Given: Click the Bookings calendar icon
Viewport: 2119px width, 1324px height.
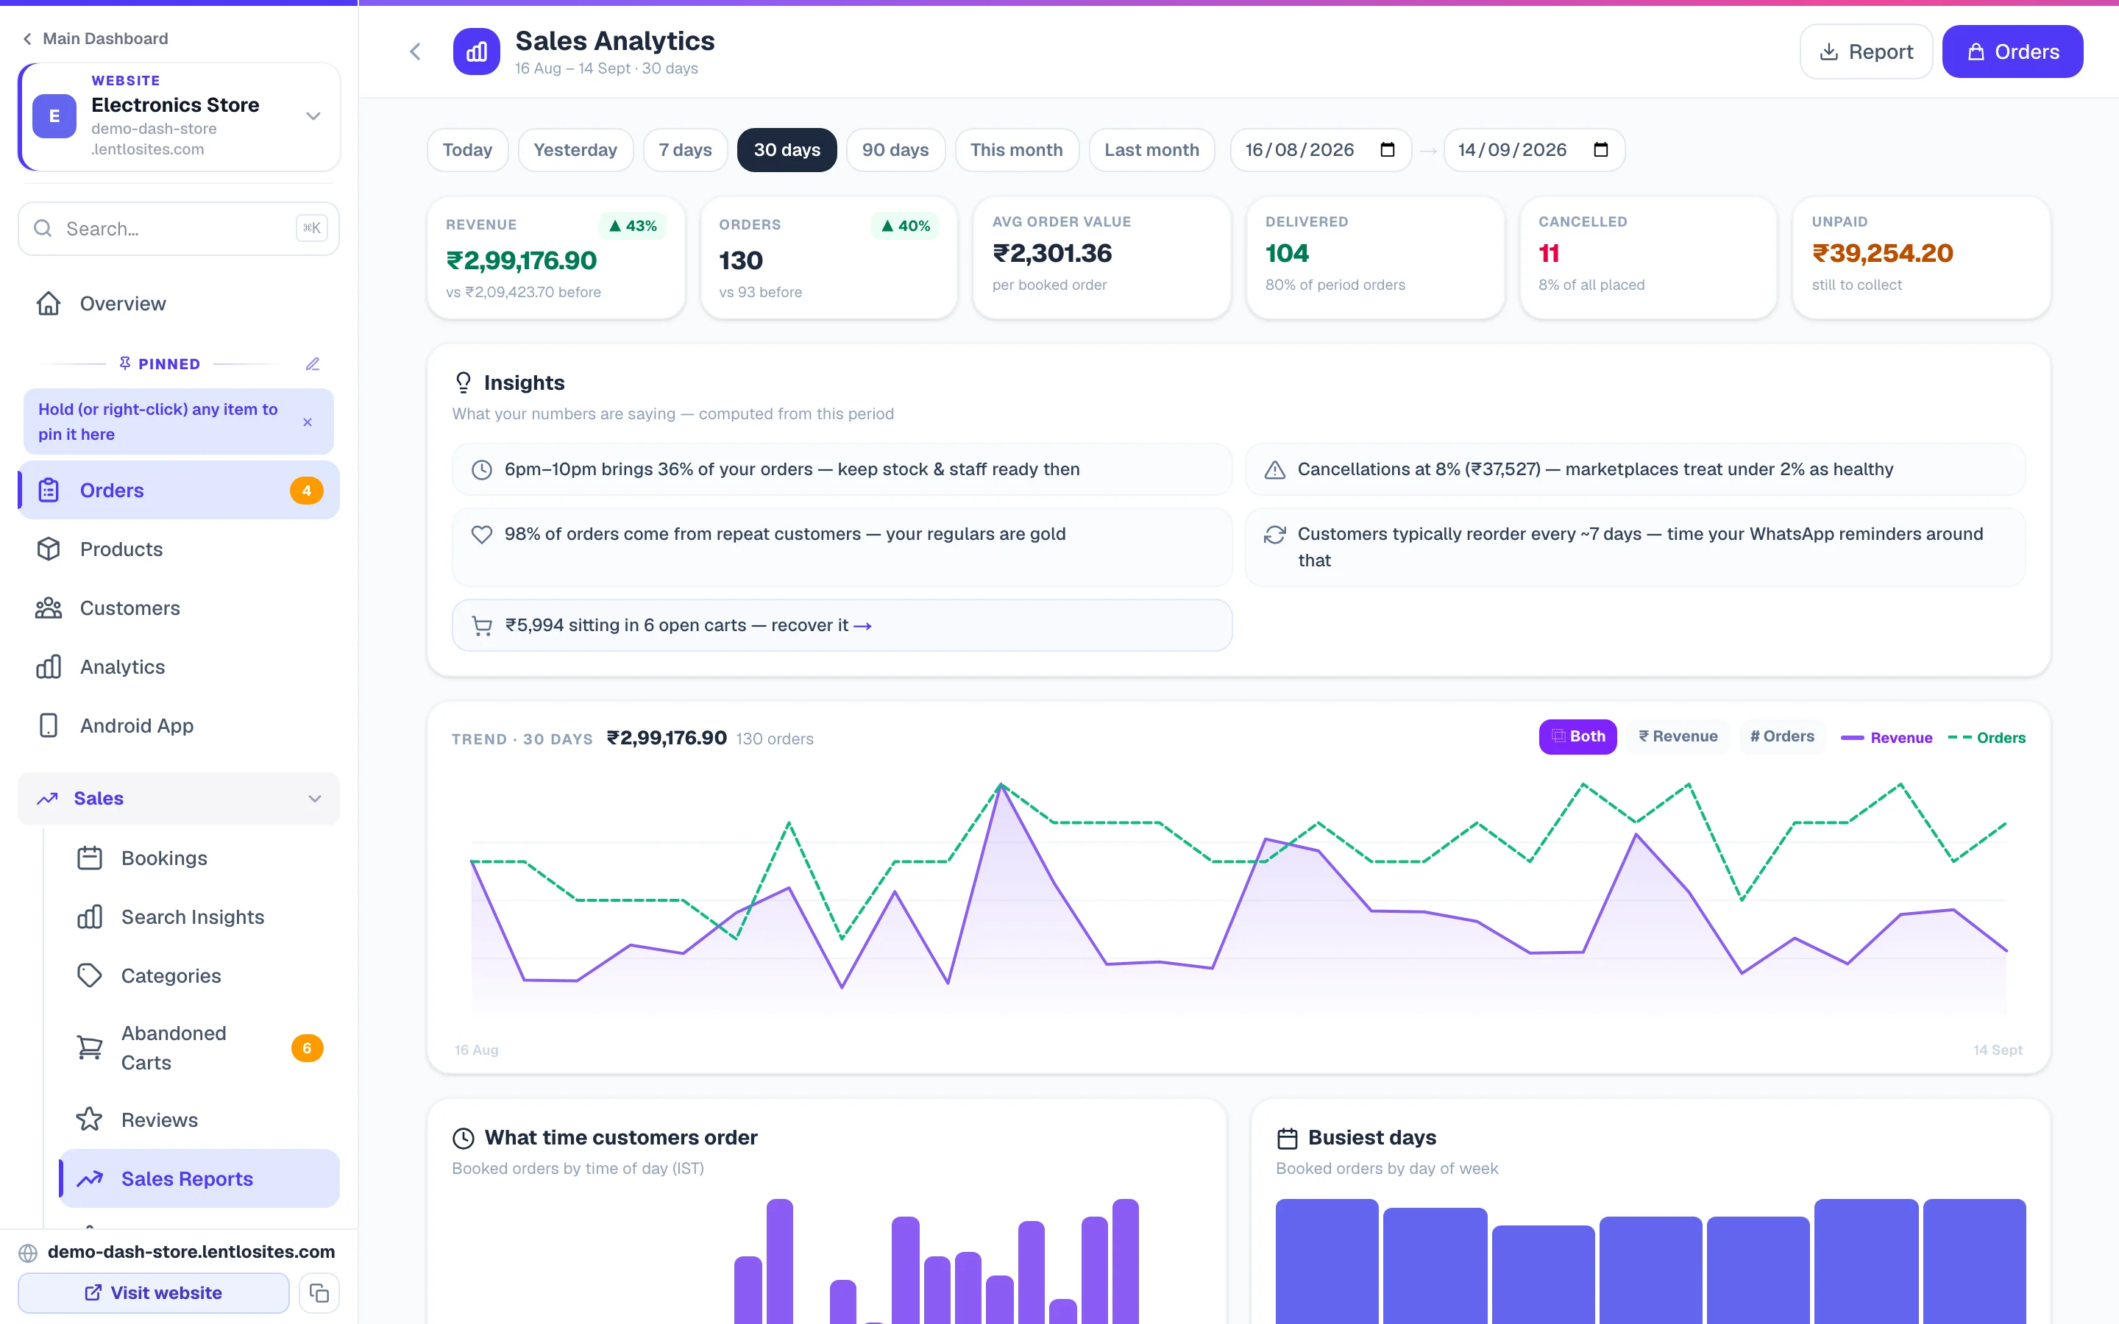Looking at the screenshot, I should pyautogui.click(x=90, y=857).
